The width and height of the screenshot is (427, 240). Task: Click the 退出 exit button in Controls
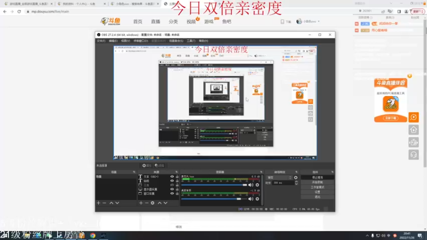coord(318,197)
